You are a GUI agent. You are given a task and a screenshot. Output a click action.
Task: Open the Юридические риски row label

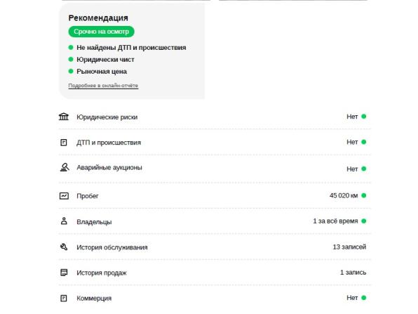point(107,117)
